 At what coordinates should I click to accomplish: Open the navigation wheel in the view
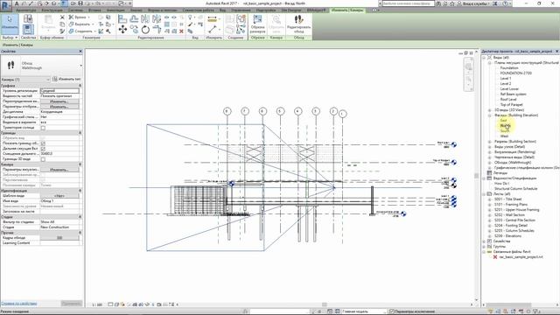point(469,66)
